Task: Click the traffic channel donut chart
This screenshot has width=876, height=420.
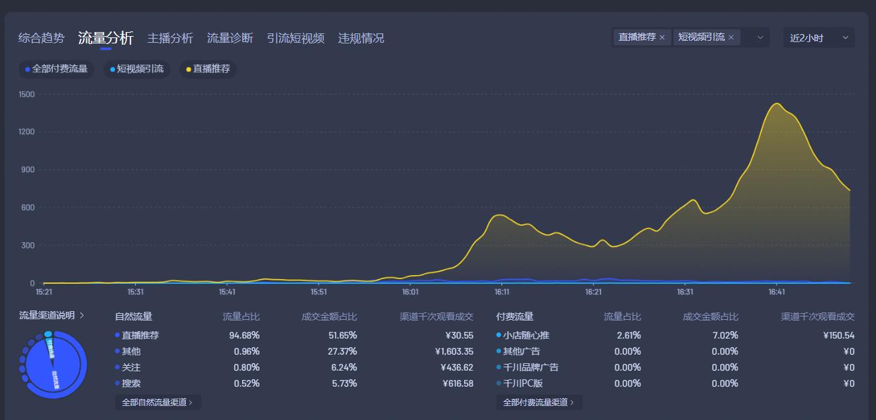Action: pyautogui.click(x=53, y=365)
